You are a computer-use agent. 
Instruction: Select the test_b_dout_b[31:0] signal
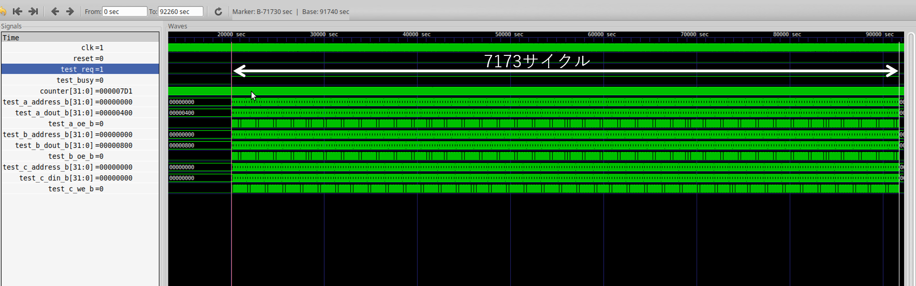[x=73, y=146]
